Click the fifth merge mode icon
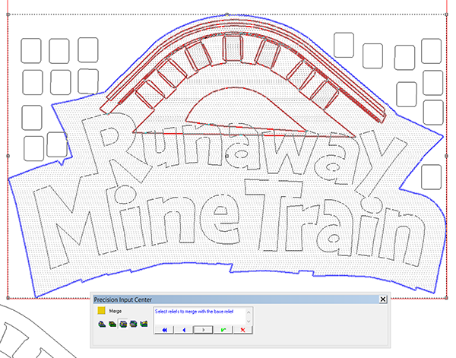 point(144,324)
